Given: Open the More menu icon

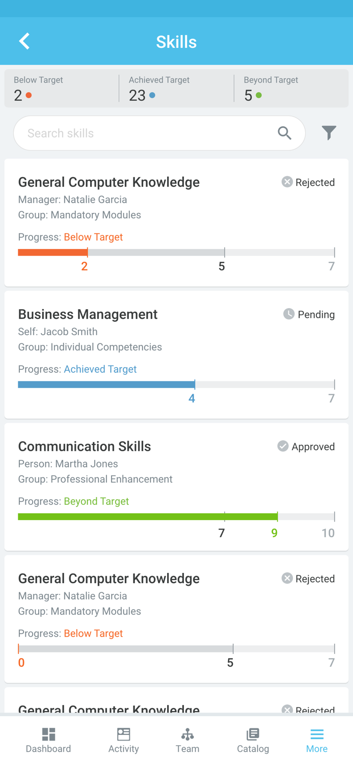Looking at the screenshot, I should [x=317, y=734].
